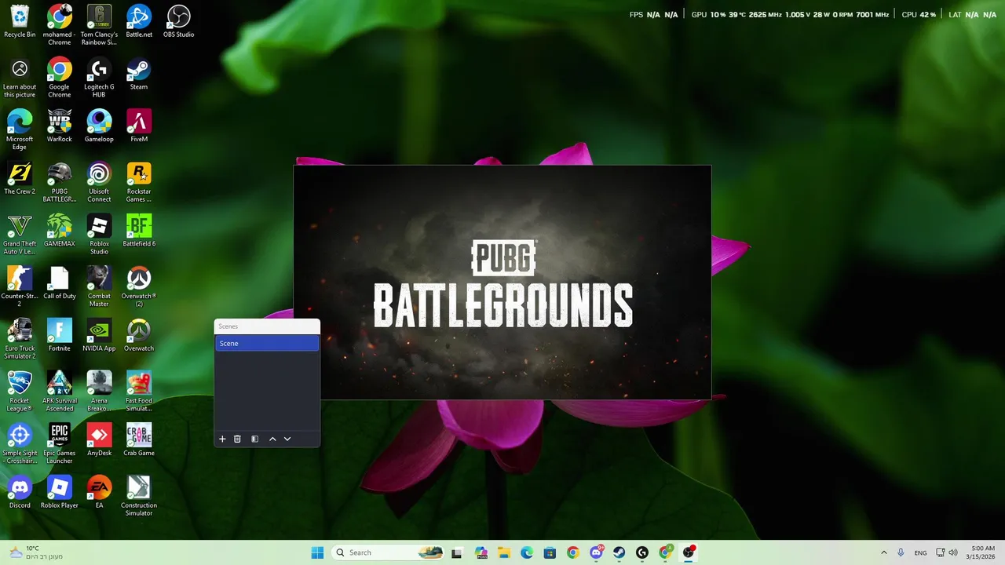
Task: Open the Recycle Bin desktop icon
Action: click(x=20, y=21)
